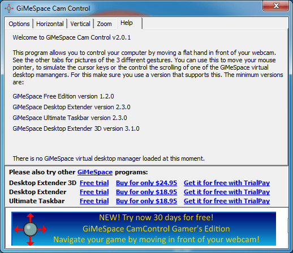
Task: Click the 'Please also try other' heading
Action: [42, 172]
